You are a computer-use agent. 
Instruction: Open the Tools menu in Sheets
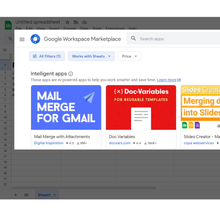pyautogui.click(x=97, y=29)
